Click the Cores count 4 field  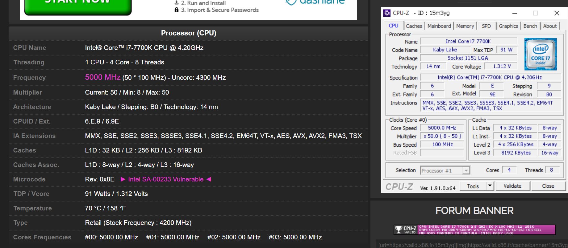509,170
